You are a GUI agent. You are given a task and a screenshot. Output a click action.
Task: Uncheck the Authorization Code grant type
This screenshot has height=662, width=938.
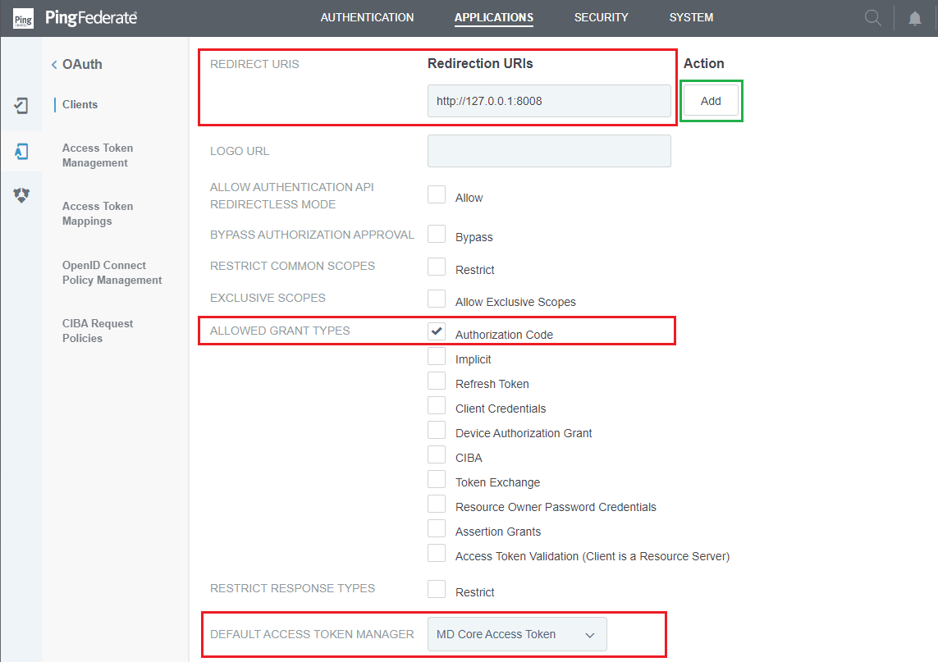[437, 331]
